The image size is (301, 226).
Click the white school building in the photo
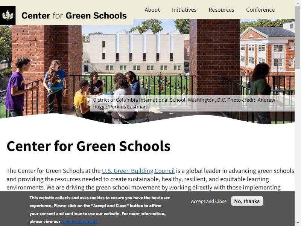tap(134, 51)
